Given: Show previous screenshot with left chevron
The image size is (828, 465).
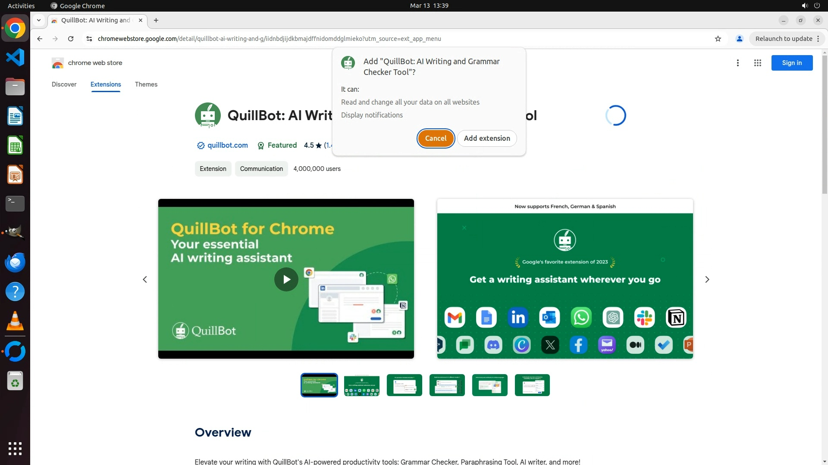Looking at the screenshot, I should 145,279.
